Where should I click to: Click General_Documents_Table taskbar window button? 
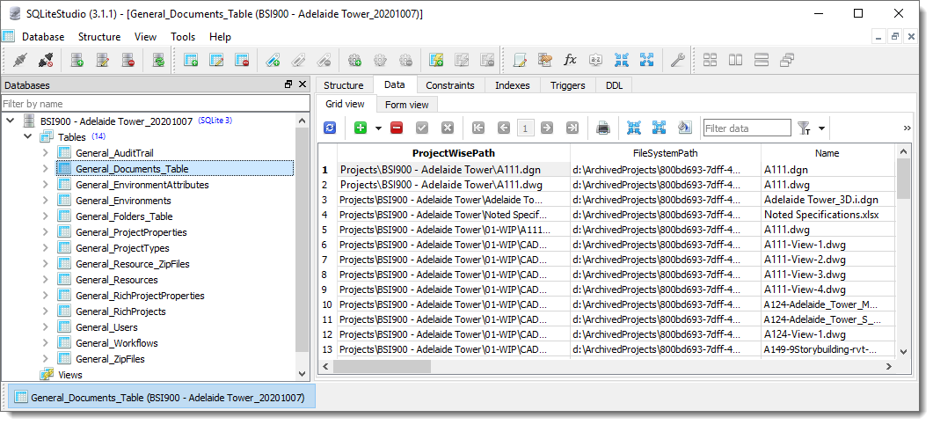(159, 397)
